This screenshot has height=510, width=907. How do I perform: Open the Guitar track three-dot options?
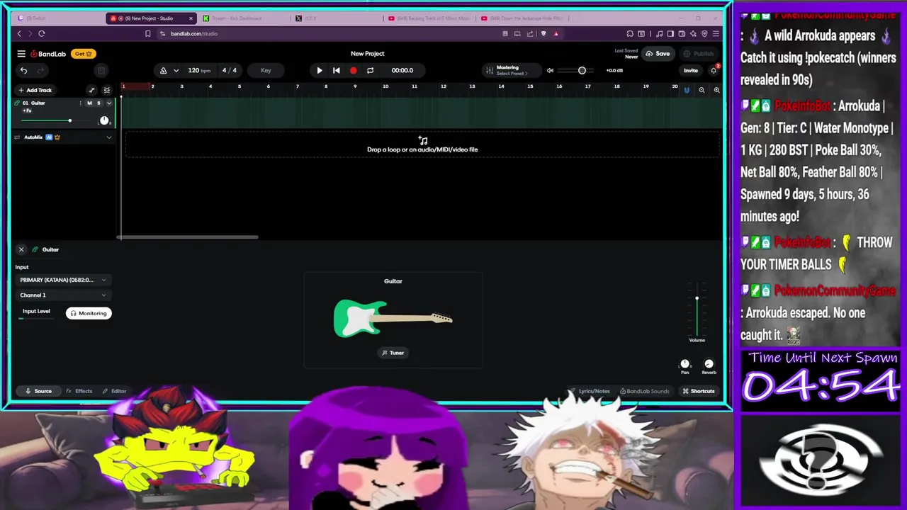pos(80,103)
